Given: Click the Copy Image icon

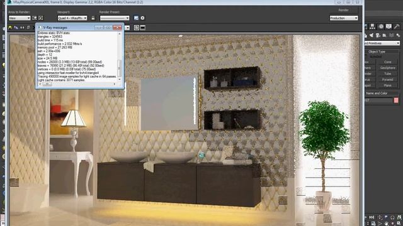Looking at the screenshot, I should tap(16, 28).
